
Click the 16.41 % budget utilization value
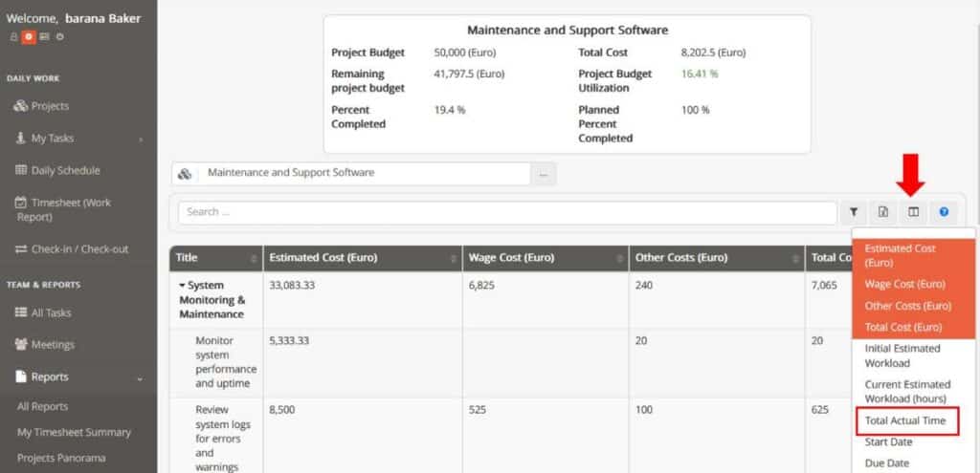[700, 74]
